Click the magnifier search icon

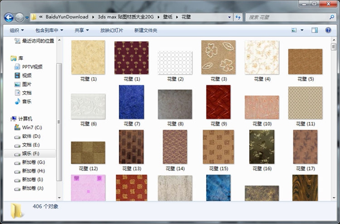pos(332,17)
